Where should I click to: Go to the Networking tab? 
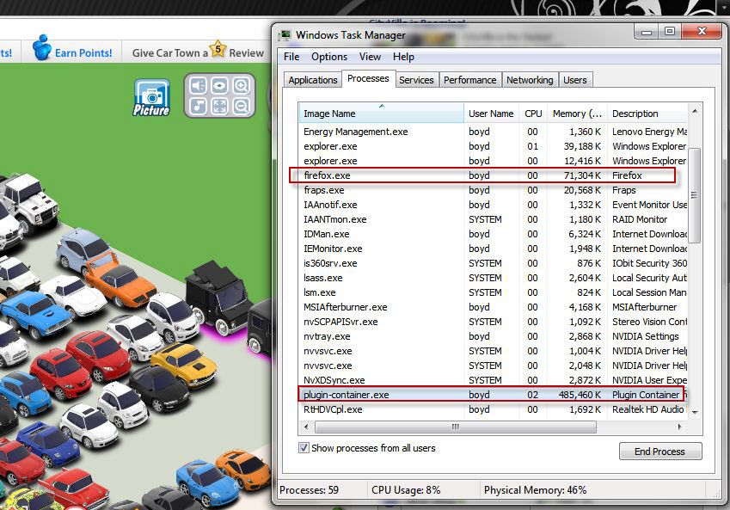click(530, 80)
